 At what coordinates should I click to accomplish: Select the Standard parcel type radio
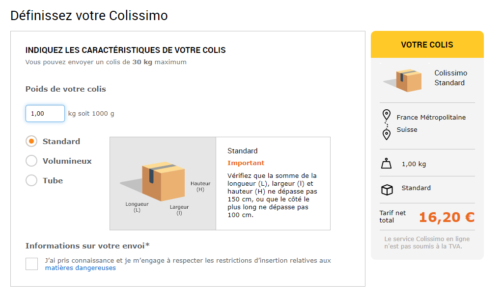[31, 141]
